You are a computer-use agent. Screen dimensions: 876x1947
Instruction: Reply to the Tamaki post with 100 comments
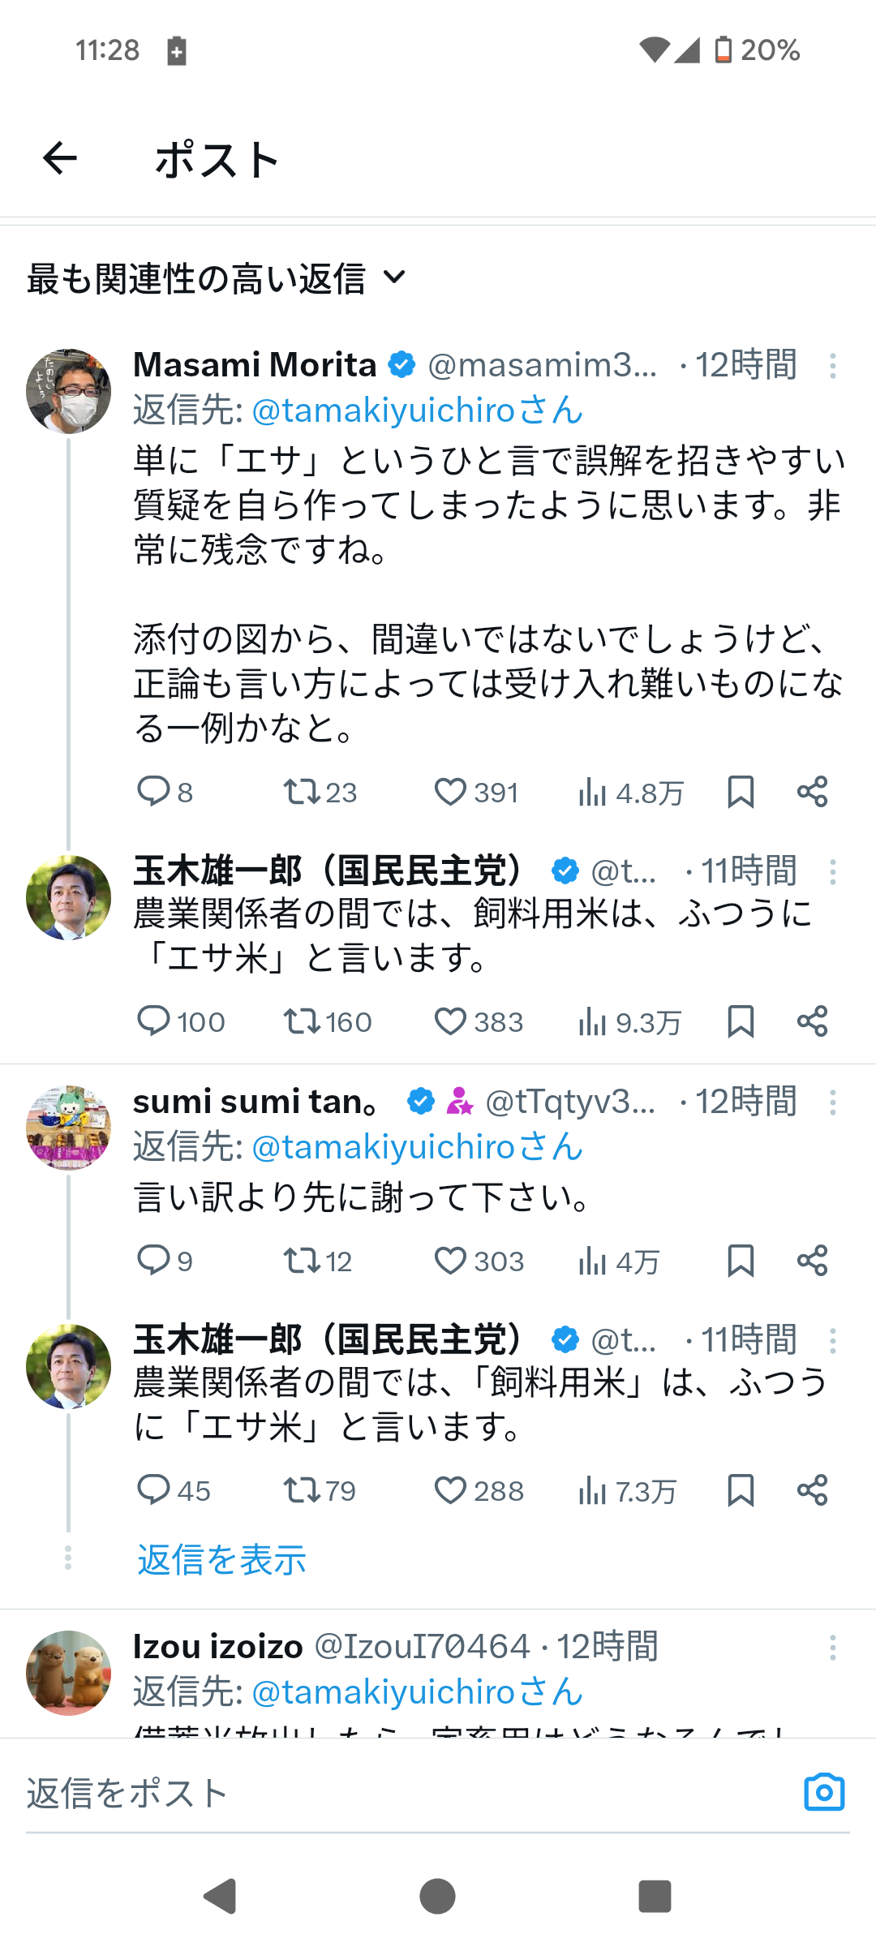153,1021
